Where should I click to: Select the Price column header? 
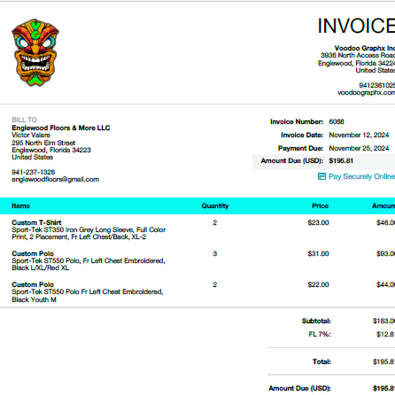coord(321,206)
